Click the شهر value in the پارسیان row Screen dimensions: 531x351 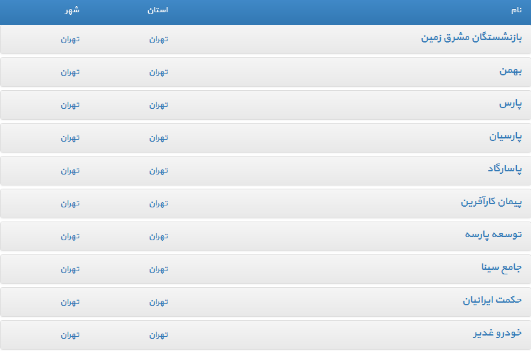click(70, 138)
